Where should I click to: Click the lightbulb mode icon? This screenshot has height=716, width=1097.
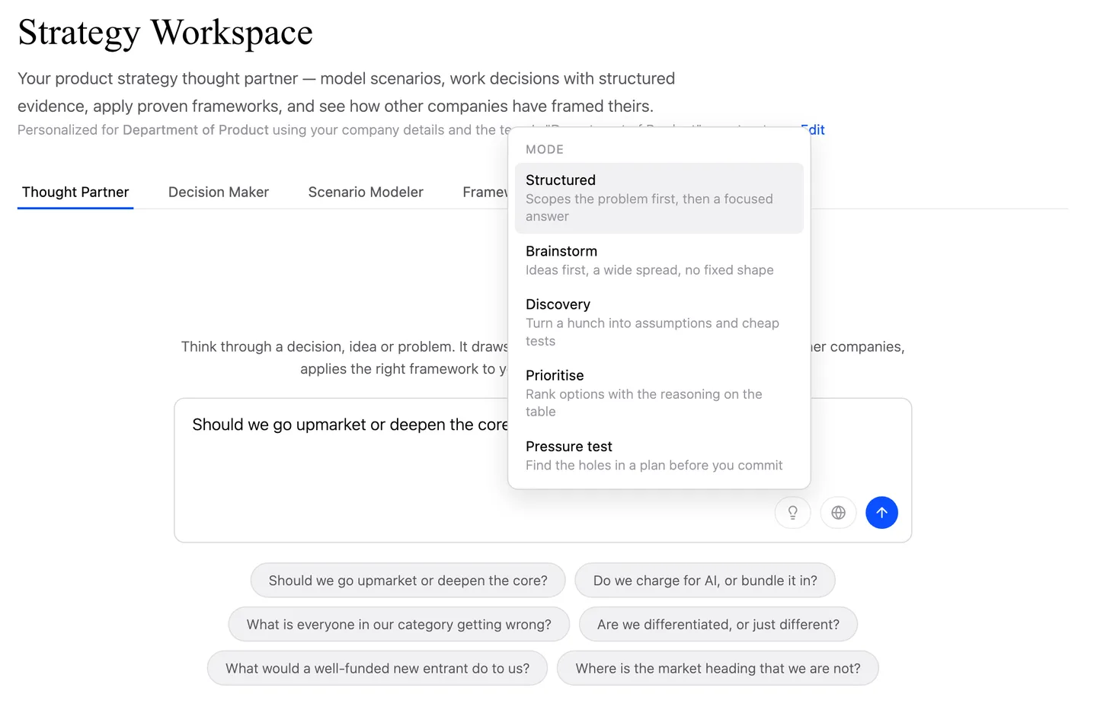pyautogui.click(x=792, y=513)
